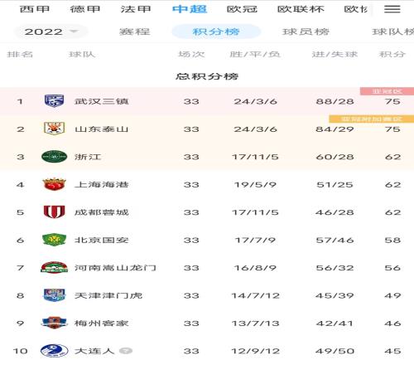The image size is (414, 365).
Task: Expand the 2022 season dropdown
Action: coord(51,32)
